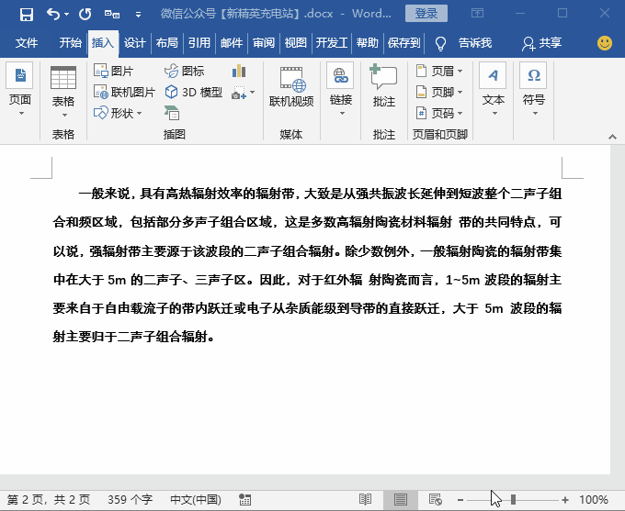This screenshot has height=511, width=625.
Task: Place cursor after 射主要归于二声子组合辐射
Action: (215, 337)
